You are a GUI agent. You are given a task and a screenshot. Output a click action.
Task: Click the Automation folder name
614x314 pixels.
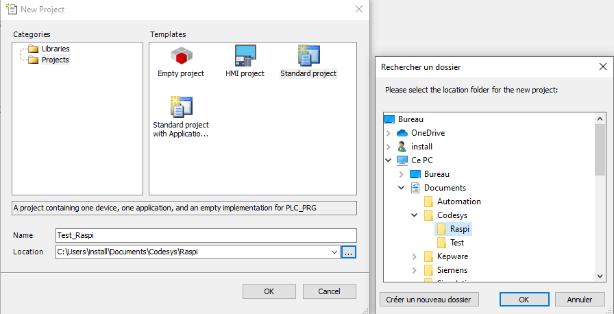(459, 202)
